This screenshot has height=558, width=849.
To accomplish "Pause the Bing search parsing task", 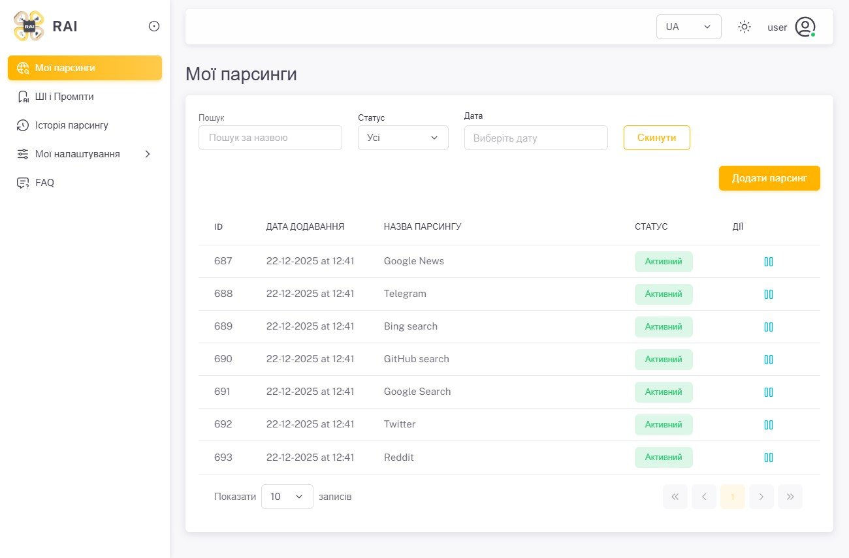I will pyautogui.click(x=769, y=326).
